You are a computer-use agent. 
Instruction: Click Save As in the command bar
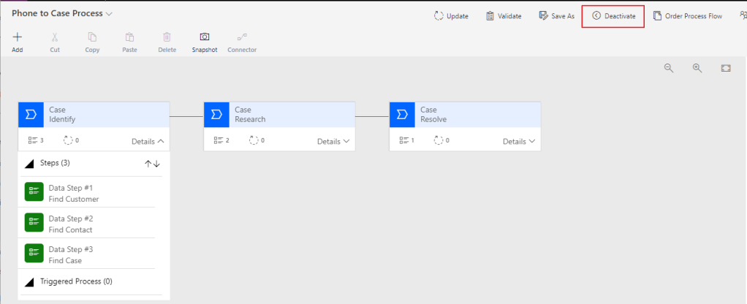tap(556, 16)
